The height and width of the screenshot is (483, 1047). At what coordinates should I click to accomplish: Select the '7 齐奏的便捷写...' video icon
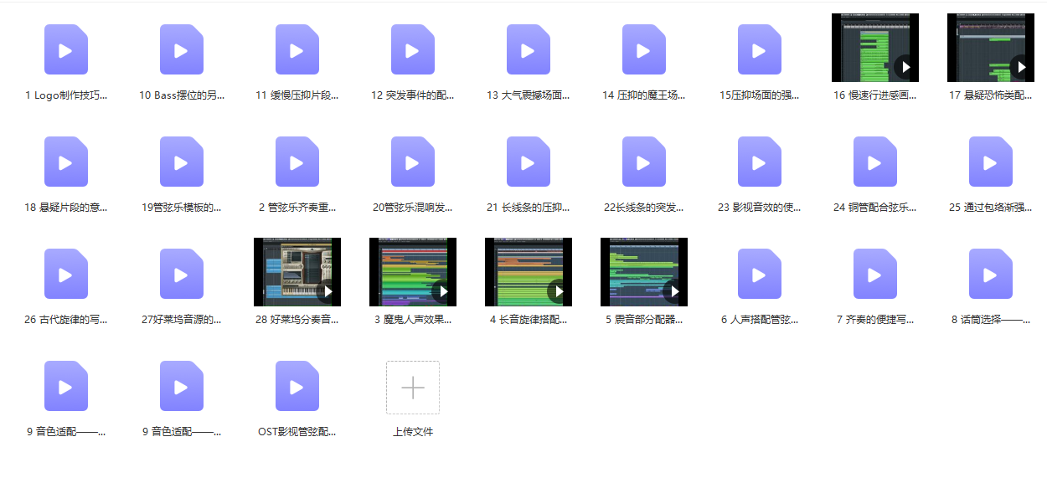click(x=875, y=274)
